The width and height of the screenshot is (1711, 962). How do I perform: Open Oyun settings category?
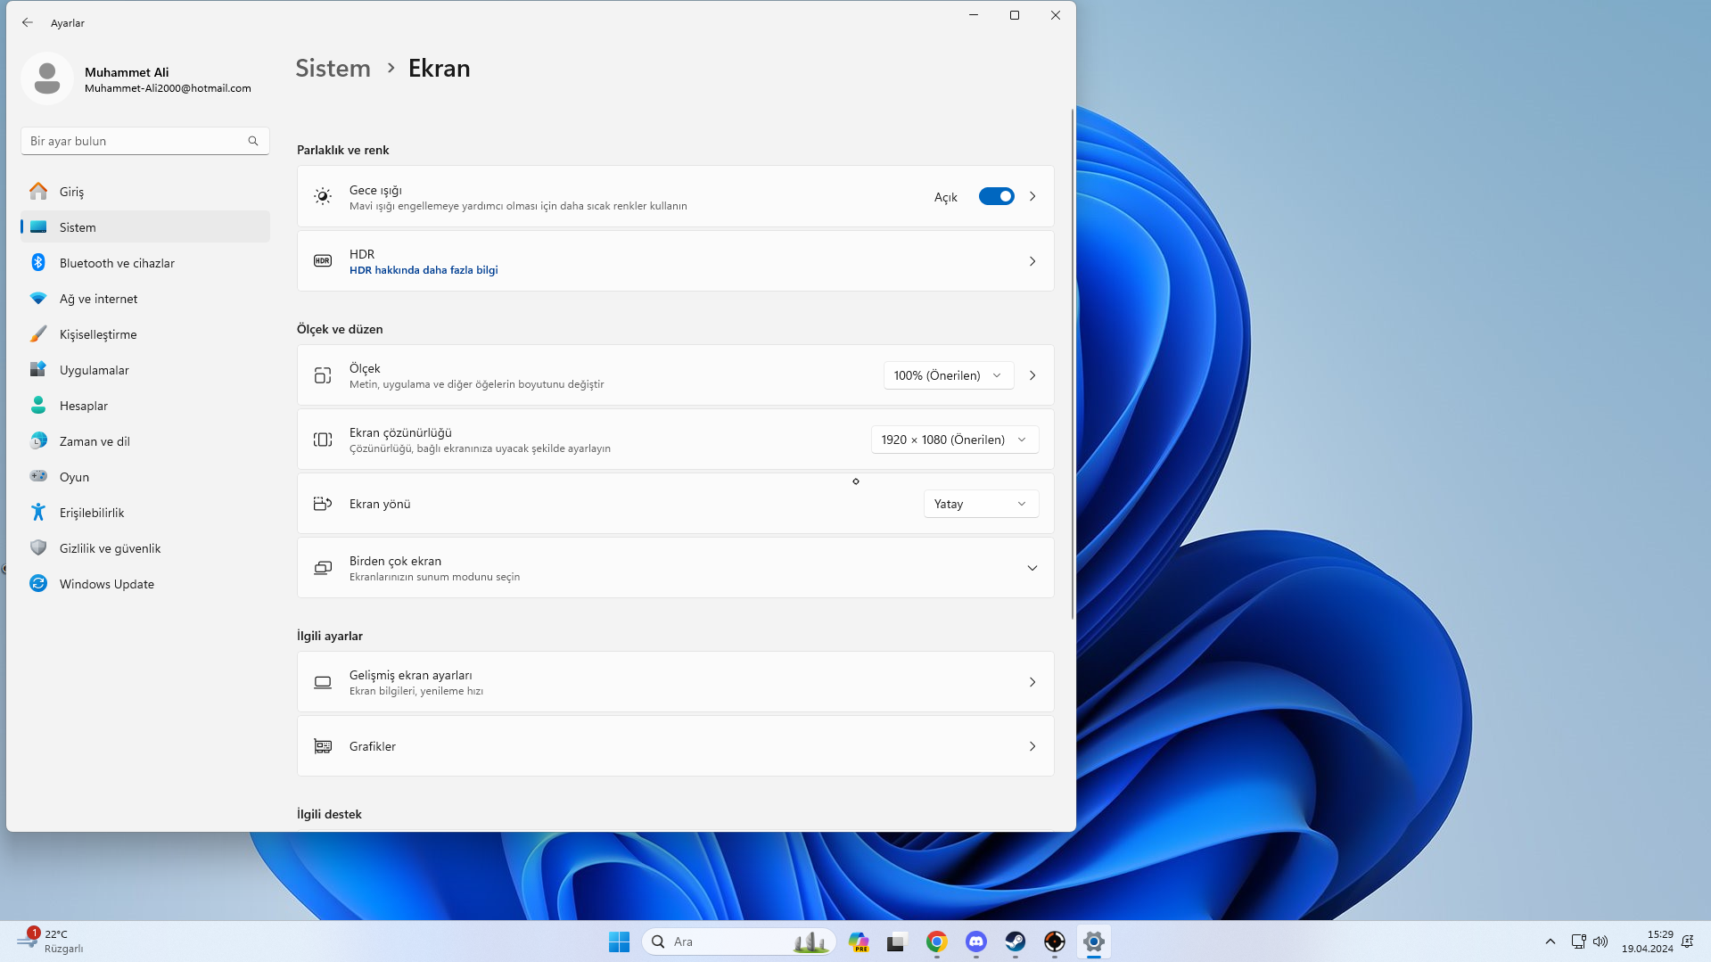coord(145,476)
